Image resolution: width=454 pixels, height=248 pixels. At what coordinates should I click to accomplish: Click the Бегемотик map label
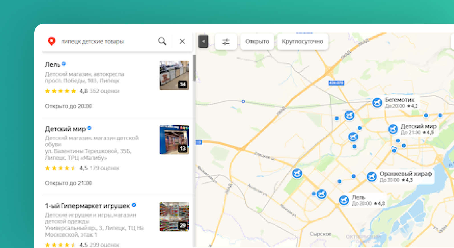pyautogui.click(x=401, y=102)
